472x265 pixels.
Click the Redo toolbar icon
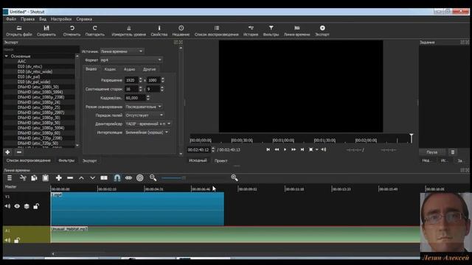click(x=95, y=28)
